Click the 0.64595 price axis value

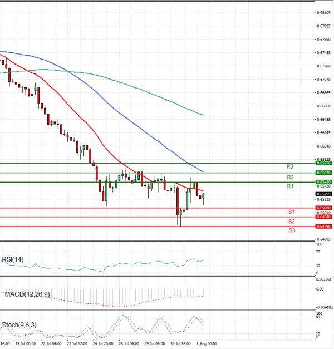(324, 239)
